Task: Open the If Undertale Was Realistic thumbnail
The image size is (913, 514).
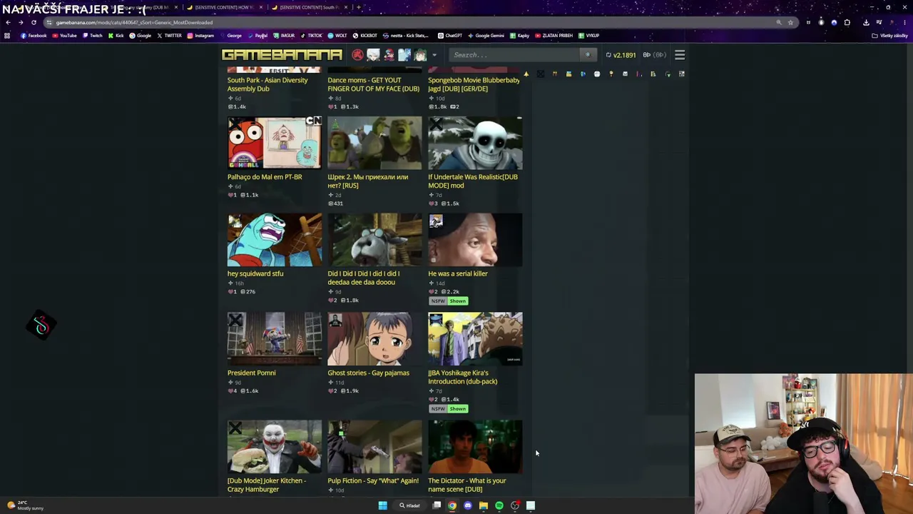Action: click(x=475, y=143)
